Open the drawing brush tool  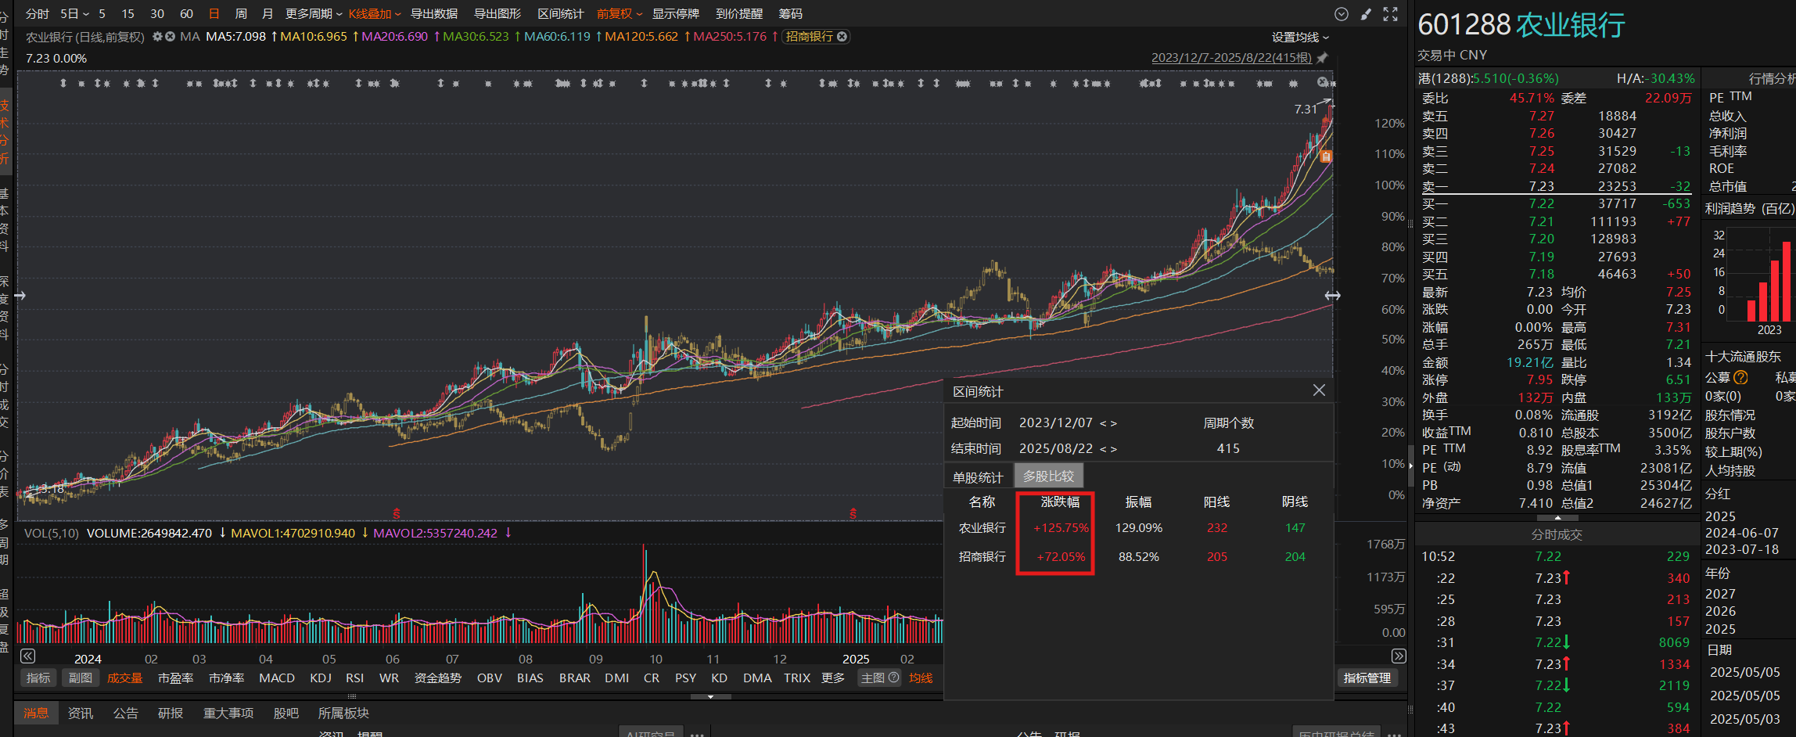click(x=1366, y=14)
